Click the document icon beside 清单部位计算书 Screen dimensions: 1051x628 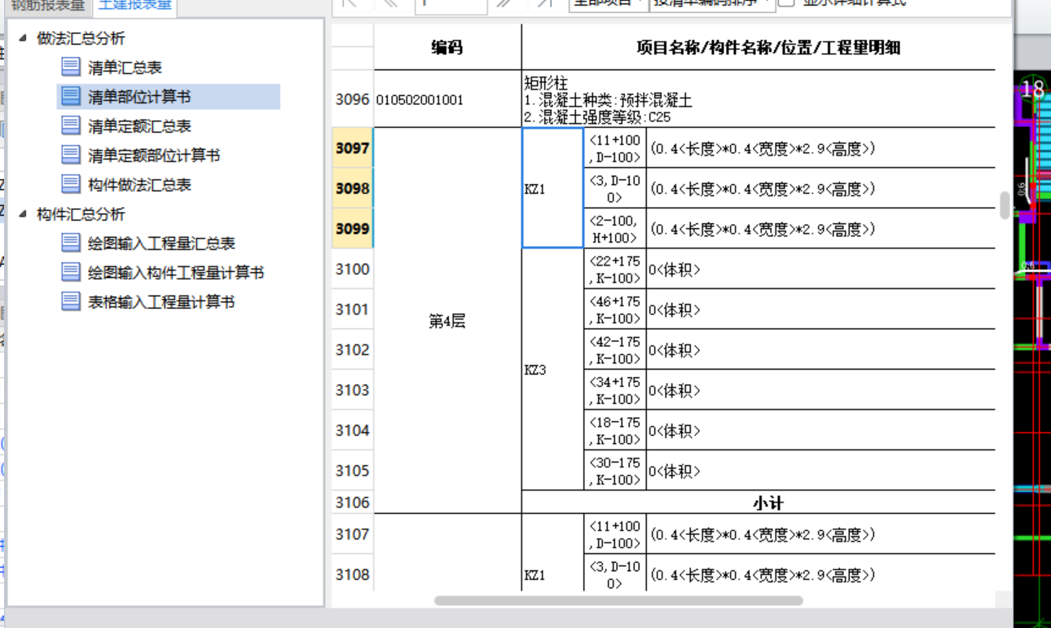[x=71, y=96]
